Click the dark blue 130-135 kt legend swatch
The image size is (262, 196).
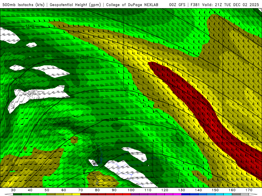[186, 194]
